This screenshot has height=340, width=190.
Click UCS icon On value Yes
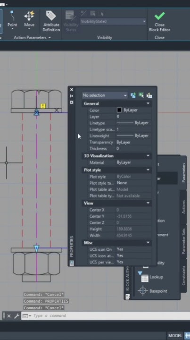[134, 249]
